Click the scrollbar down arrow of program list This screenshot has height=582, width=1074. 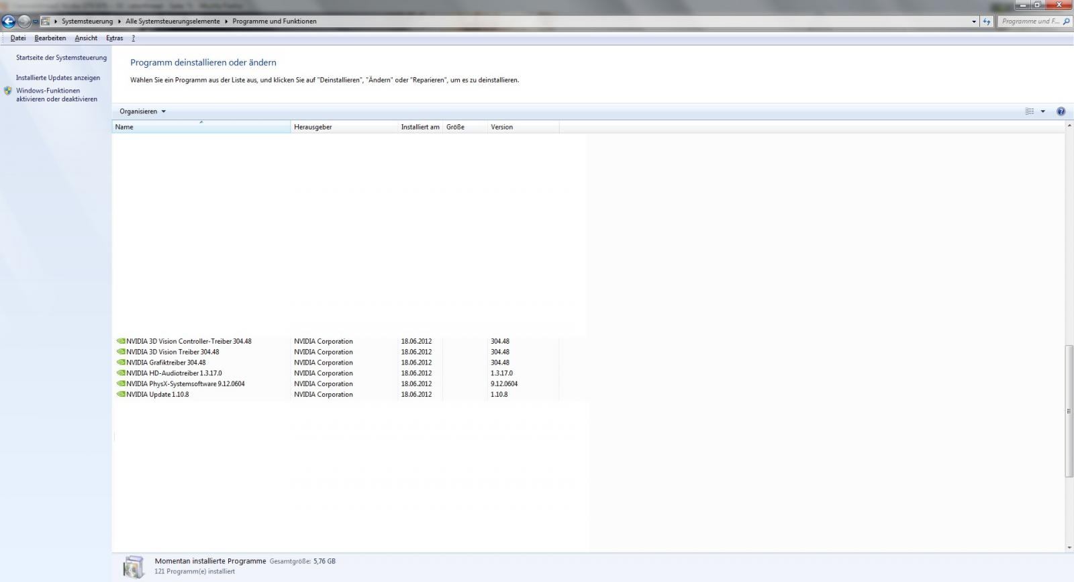click(x=1069, y=548)
